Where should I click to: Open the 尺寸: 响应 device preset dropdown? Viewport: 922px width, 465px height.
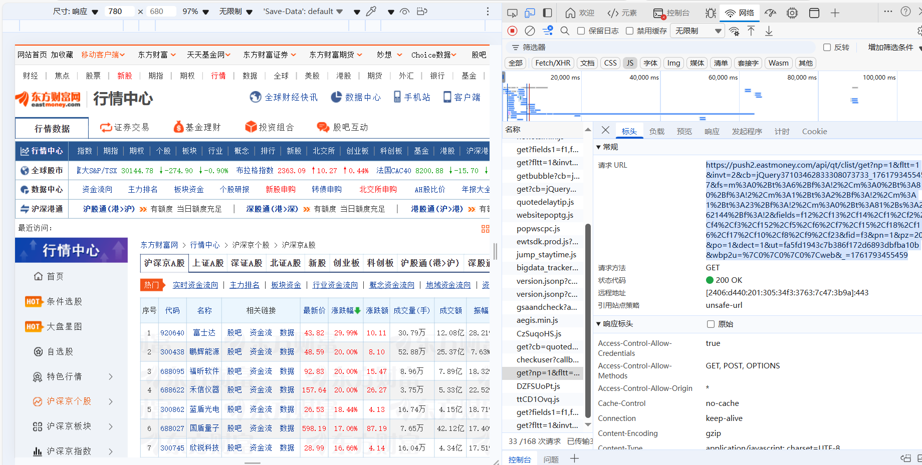click(x=74, y=11)
